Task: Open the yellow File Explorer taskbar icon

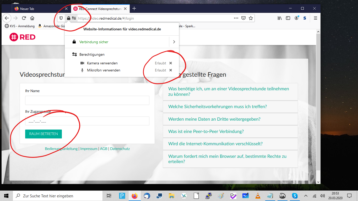Action: pos(171,196)
